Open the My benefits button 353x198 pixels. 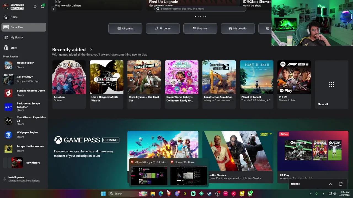[238, 29]
